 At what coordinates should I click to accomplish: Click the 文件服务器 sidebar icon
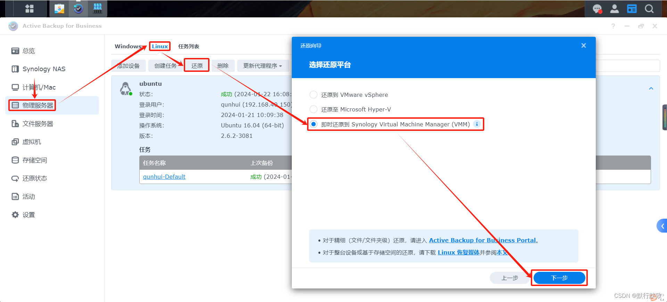click(x=15, y=124)
